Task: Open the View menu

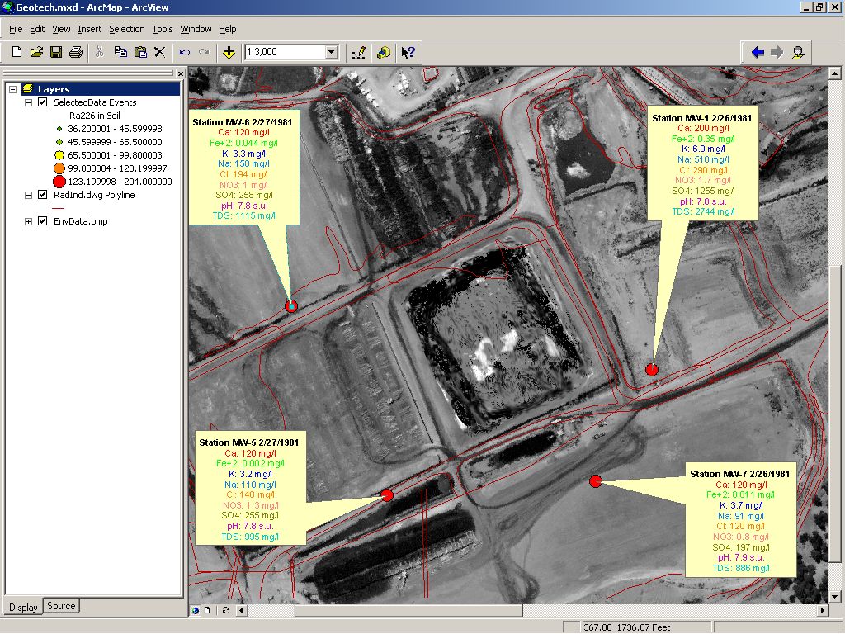Action: coord(61,29)
